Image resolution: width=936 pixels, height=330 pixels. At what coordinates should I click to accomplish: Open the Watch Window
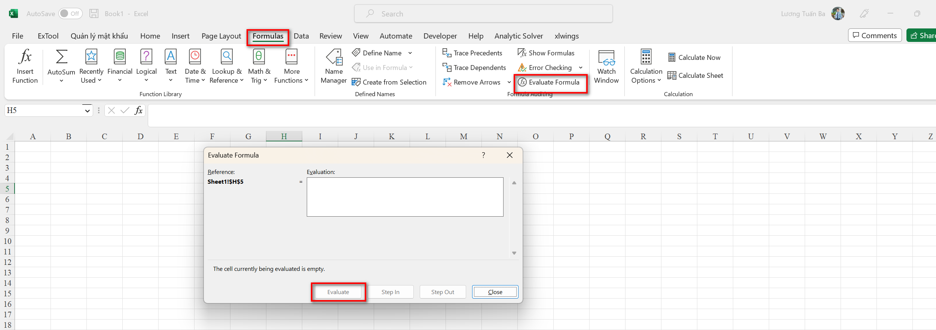(606, 66)
